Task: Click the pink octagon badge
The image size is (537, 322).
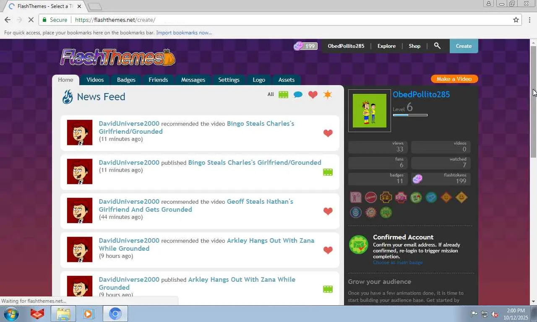Action: pos(401,197)
